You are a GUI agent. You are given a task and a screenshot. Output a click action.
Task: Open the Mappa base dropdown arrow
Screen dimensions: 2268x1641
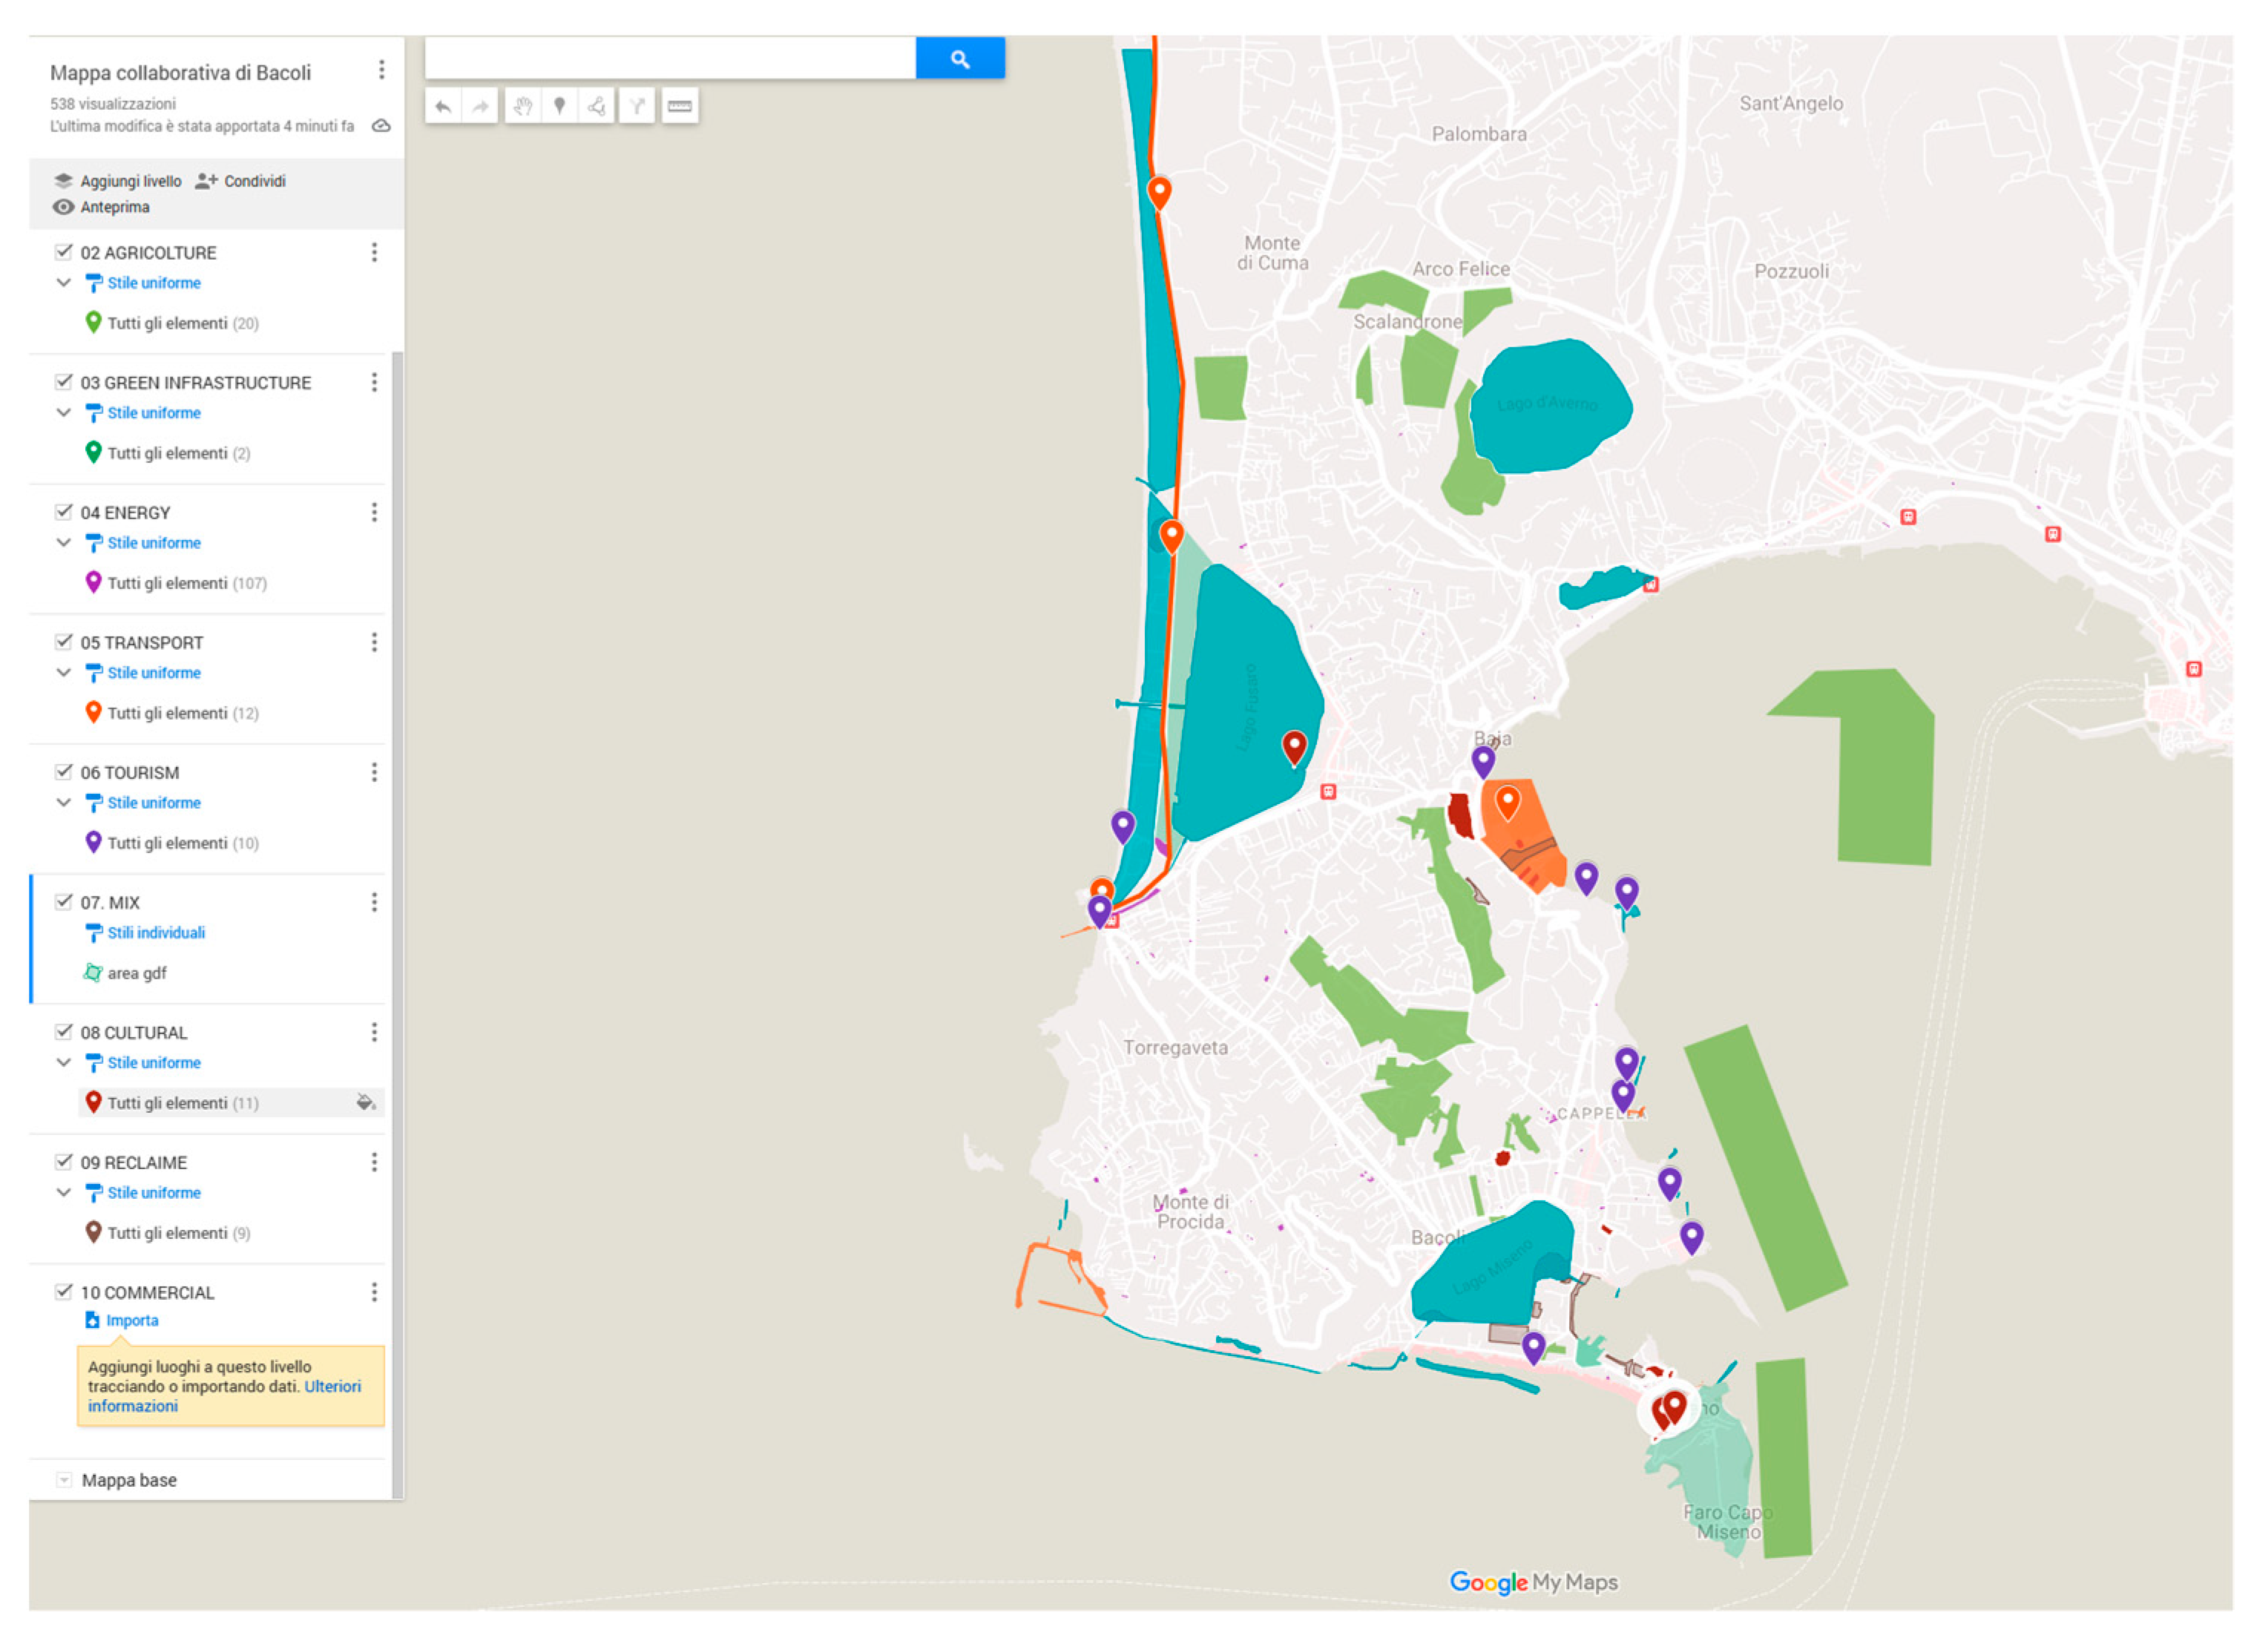(x=64, y=1480)
